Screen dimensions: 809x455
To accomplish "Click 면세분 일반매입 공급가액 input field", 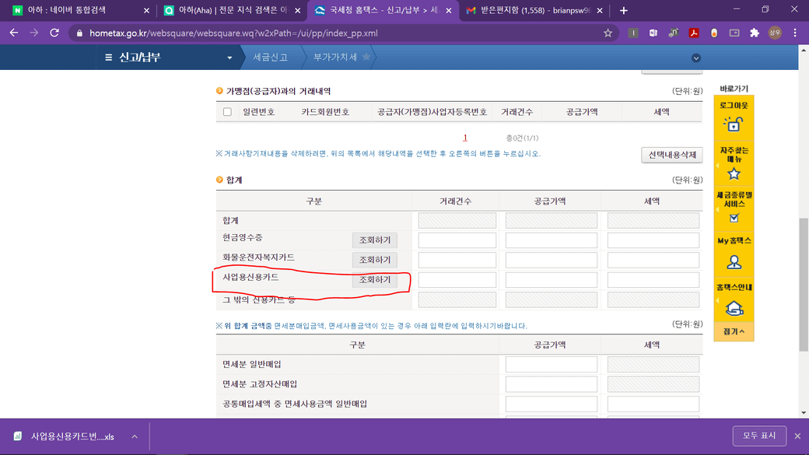I will click(x=551, y=365).
